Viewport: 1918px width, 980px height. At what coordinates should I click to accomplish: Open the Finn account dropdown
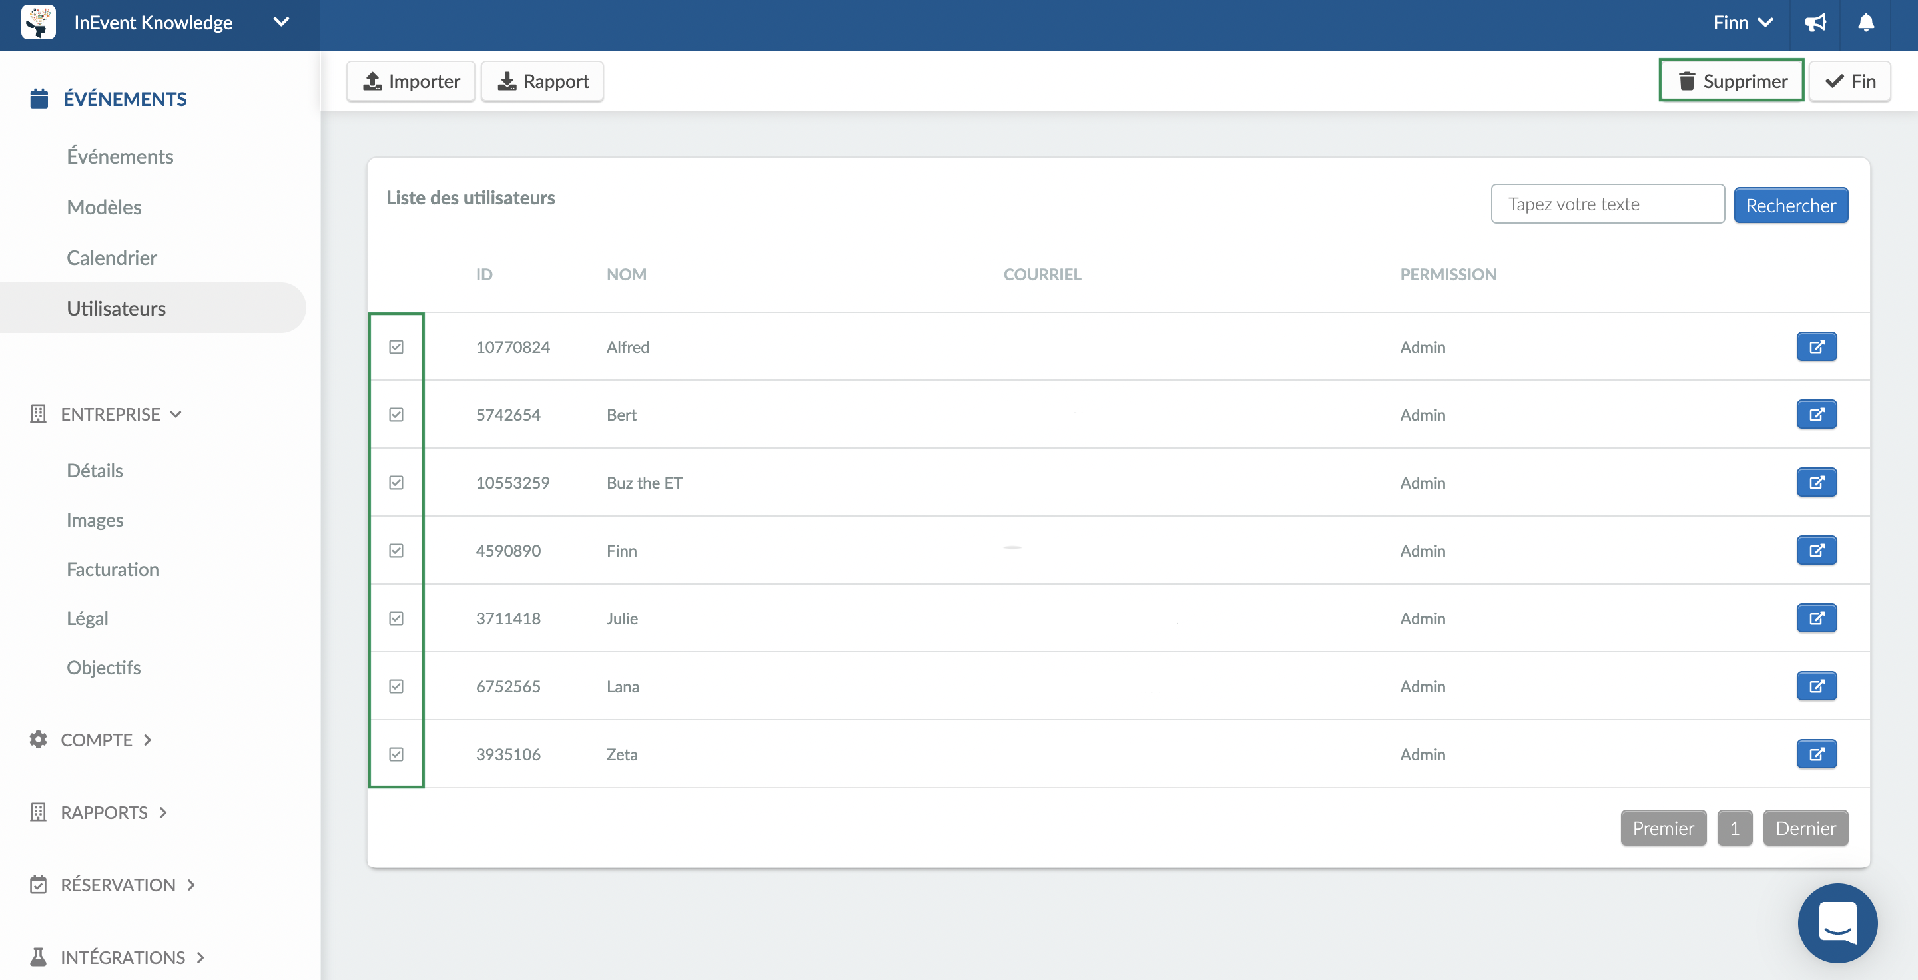click(x=1742, y=23)
